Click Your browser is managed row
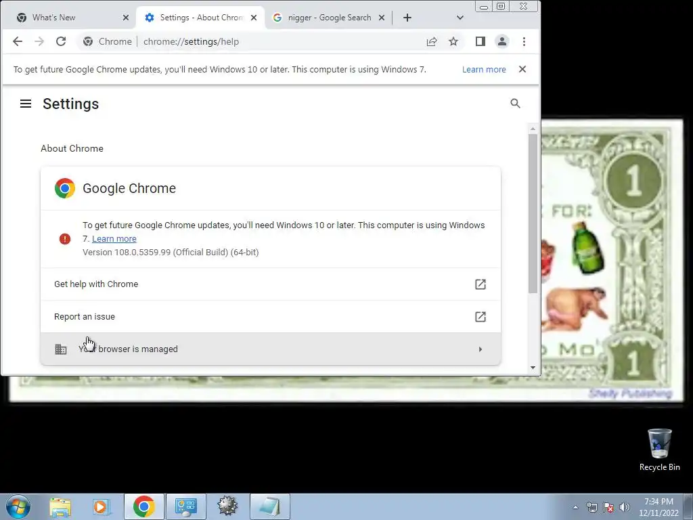This screenshot has height=520, width=693. 271,349
